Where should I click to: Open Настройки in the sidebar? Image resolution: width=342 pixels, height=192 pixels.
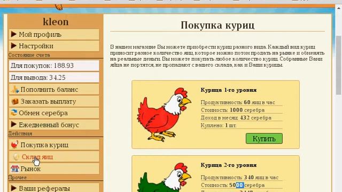point(54,46)
